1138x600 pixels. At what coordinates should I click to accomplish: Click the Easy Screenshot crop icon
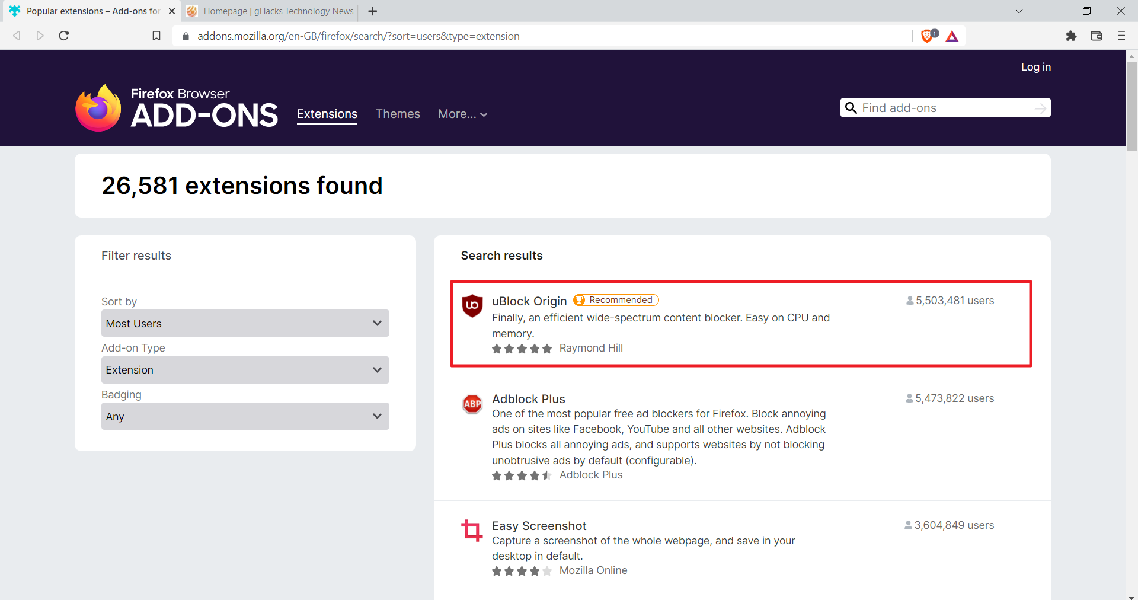[472, 531]
